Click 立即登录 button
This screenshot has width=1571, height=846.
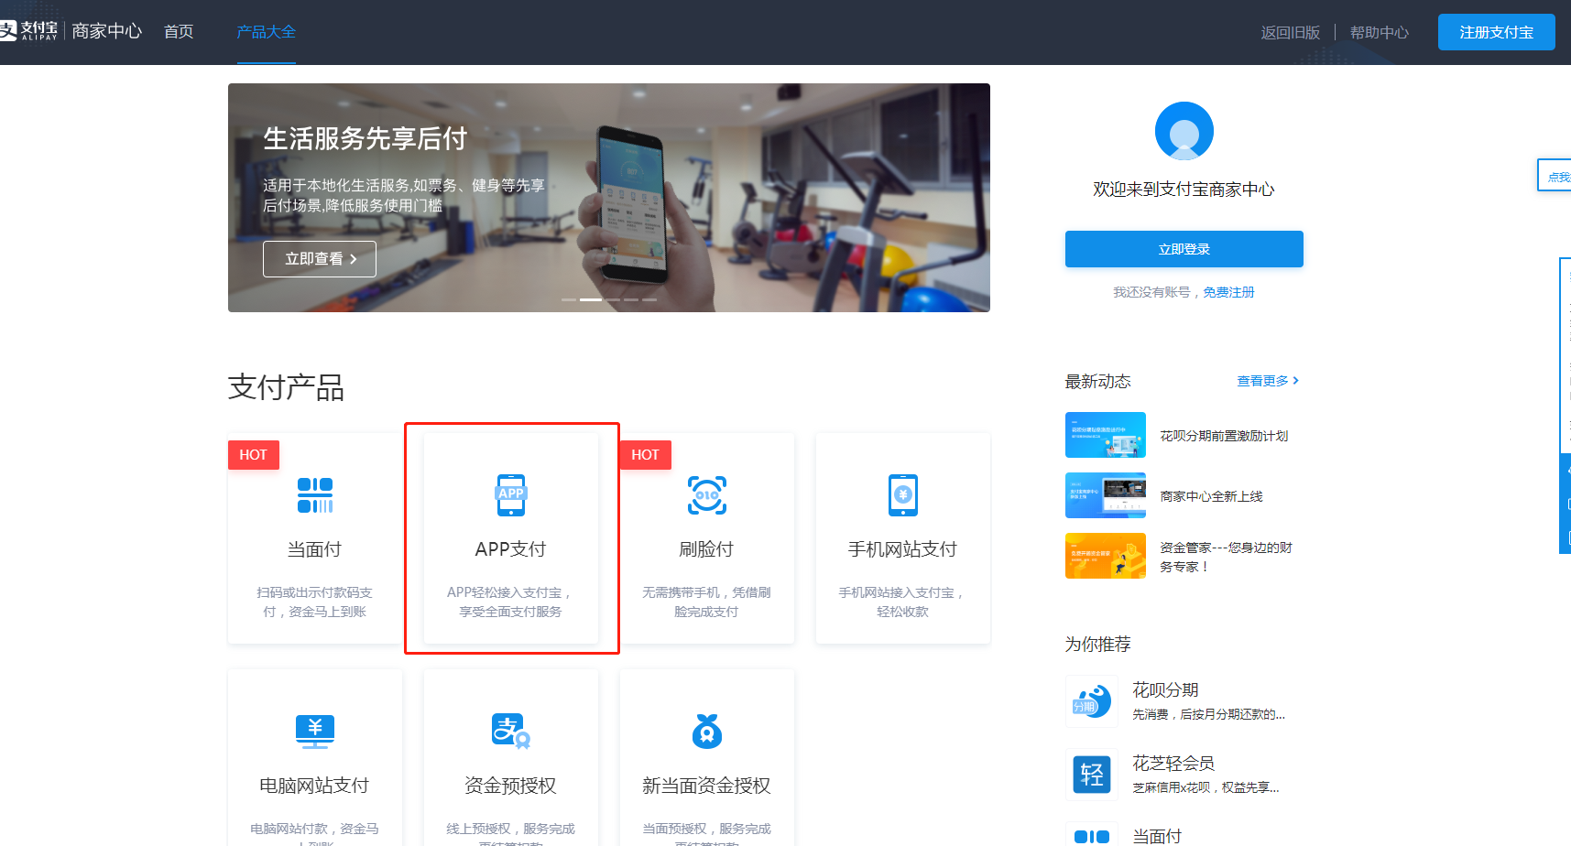click(x=1184, y=249)
